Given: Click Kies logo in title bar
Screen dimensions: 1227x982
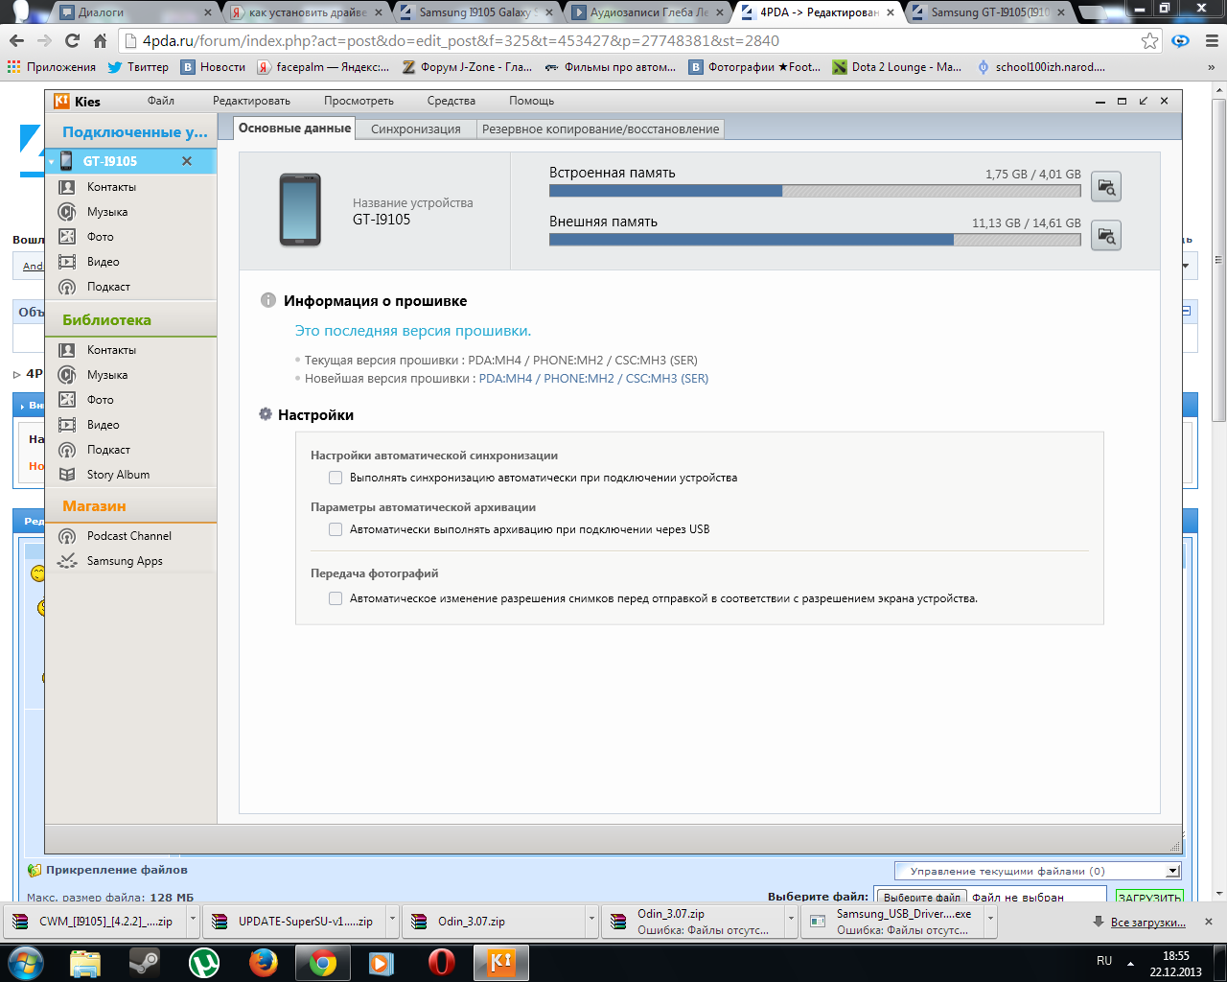Looking at the screenshot, I should coord(61,101).
